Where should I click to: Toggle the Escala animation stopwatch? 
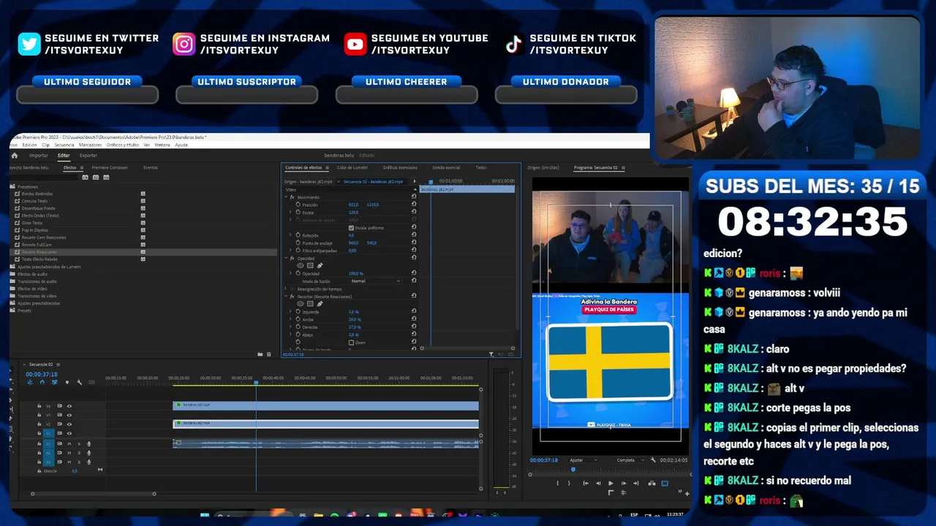click(x=298, y=213)
